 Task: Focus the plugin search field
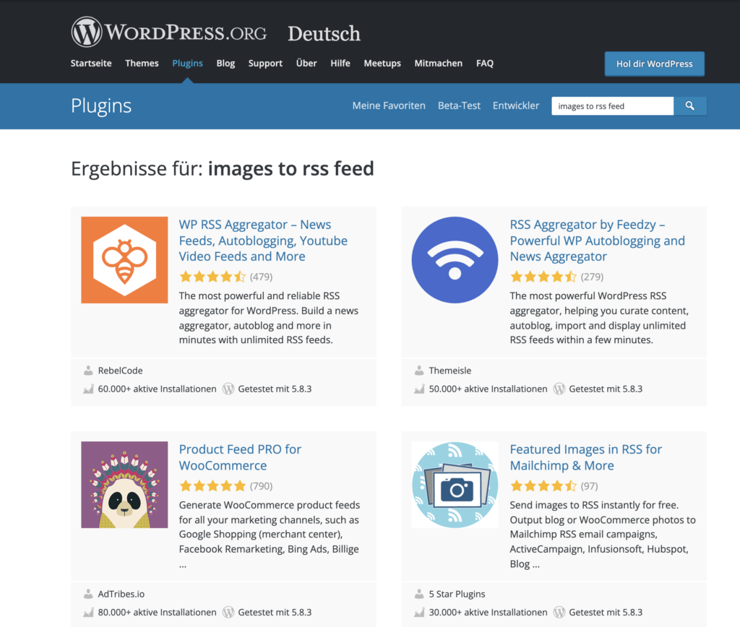point(613,106)
